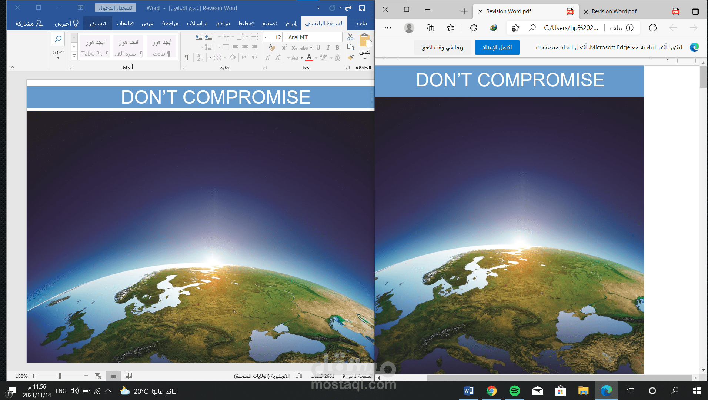Toggle Bold formatting
The height and width of the screenshot is (400, 708).
(337, 47)
